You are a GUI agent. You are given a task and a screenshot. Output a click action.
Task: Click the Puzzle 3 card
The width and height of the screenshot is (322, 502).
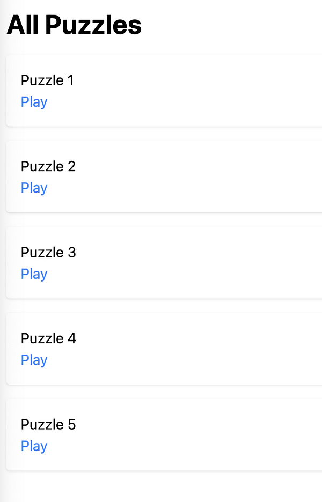[161, 262]
